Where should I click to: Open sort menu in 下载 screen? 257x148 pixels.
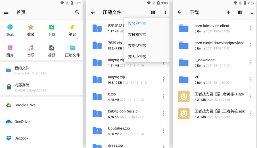click(250, 12)
